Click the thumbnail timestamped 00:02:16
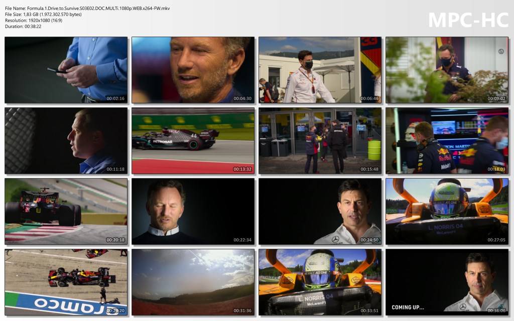514x321 pixels. point(66,70)
